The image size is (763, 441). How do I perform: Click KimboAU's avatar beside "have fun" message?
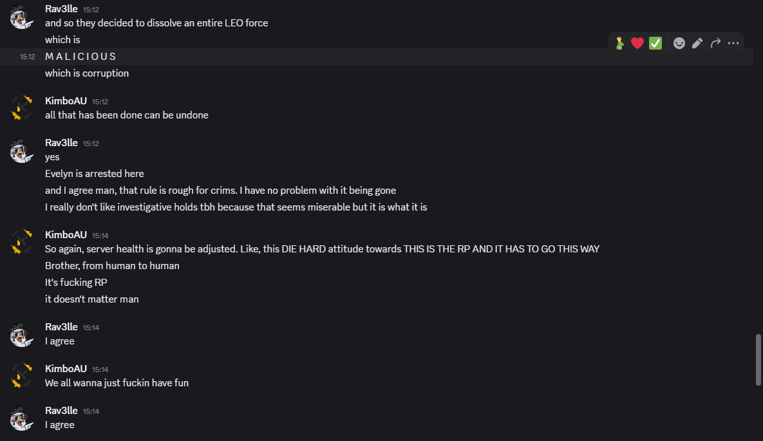[22, 376]
